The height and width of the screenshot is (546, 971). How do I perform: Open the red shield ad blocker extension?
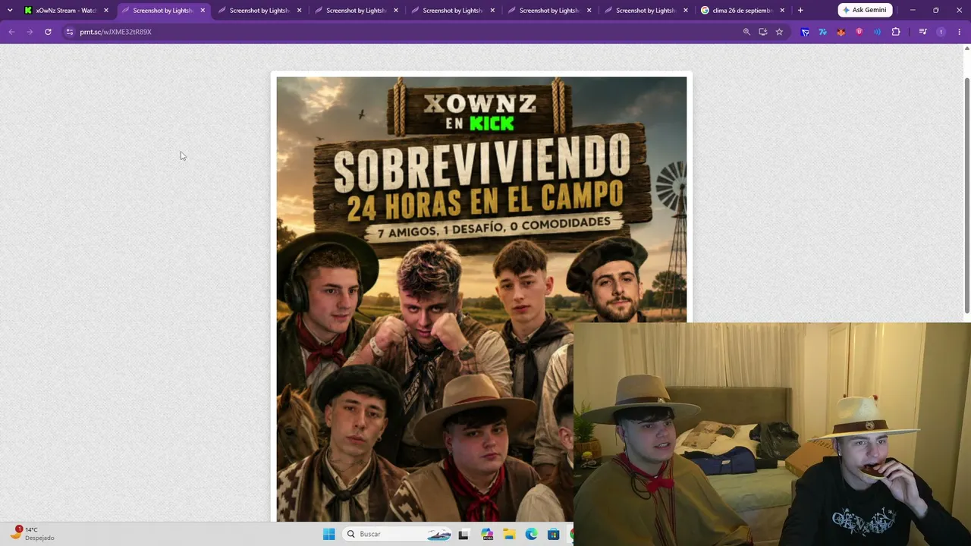859,32
